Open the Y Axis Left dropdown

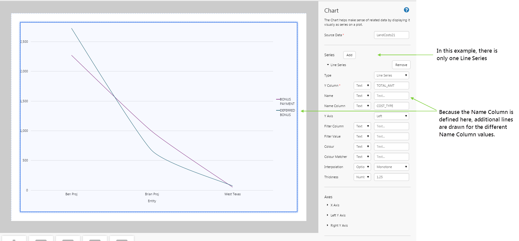point(391,116)
